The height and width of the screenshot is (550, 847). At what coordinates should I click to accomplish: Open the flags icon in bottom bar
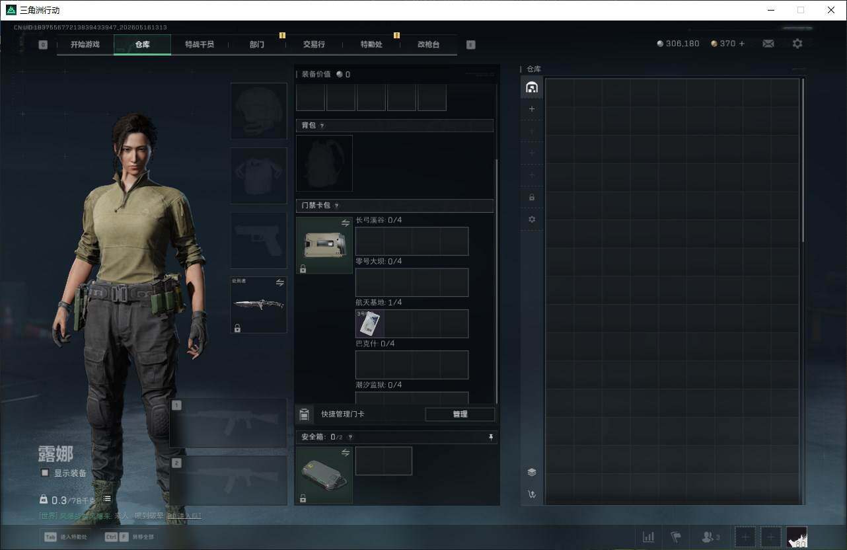[x=676, y=537]
